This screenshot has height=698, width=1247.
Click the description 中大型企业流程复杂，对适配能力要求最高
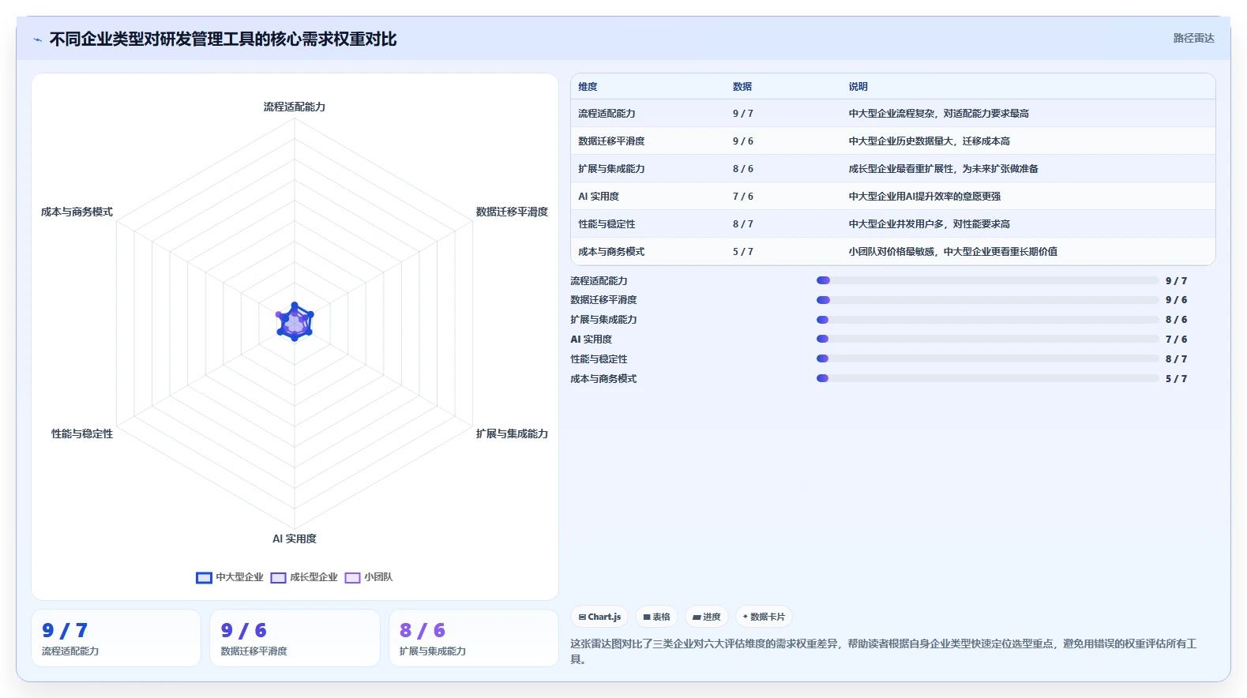pos(939,114)
